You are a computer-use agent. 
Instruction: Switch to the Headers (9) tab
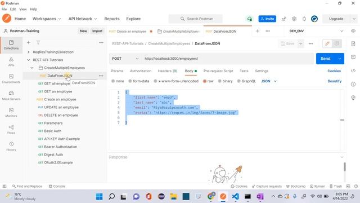[x=168, y=71]
